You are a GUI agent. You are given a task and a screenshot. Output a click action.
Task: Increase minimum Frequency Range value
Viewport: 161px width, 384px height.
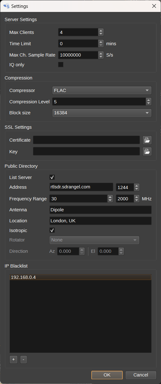click(x=110, y=197)
